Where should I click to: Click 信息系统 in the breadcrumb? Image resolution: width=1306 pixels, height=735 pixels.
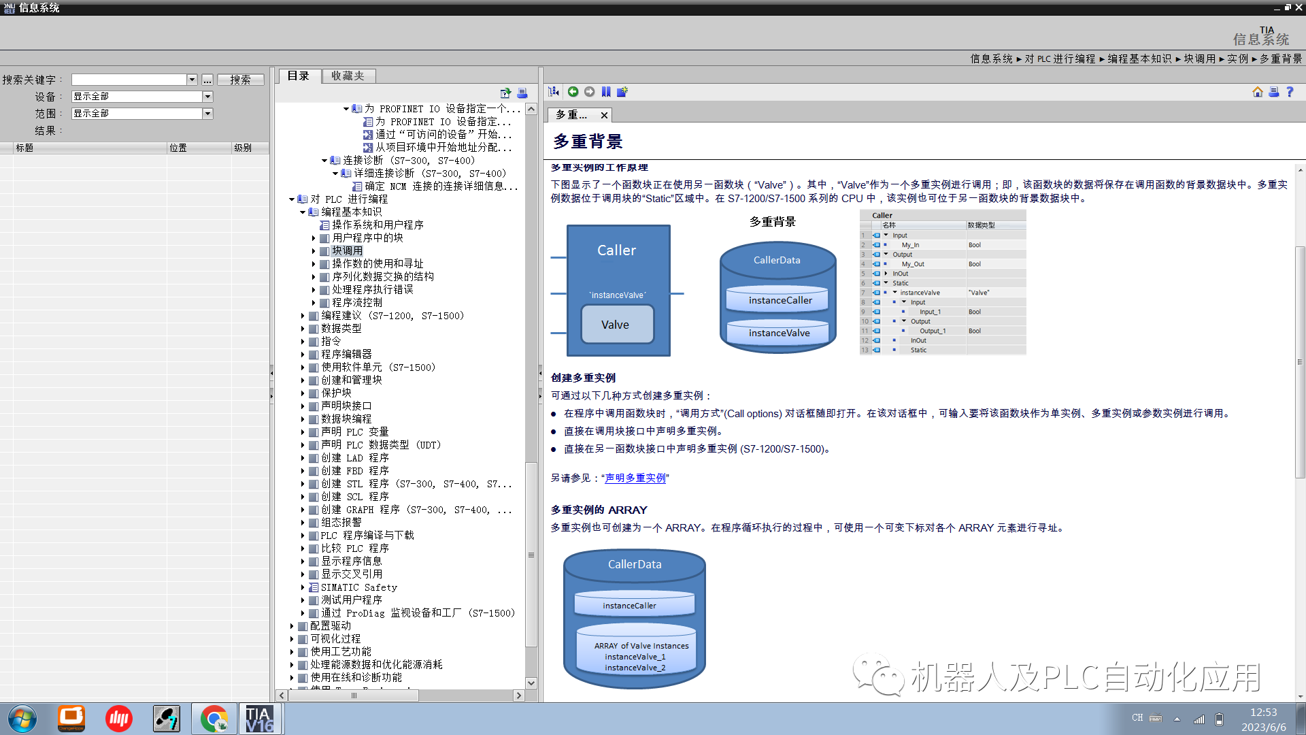992,59
